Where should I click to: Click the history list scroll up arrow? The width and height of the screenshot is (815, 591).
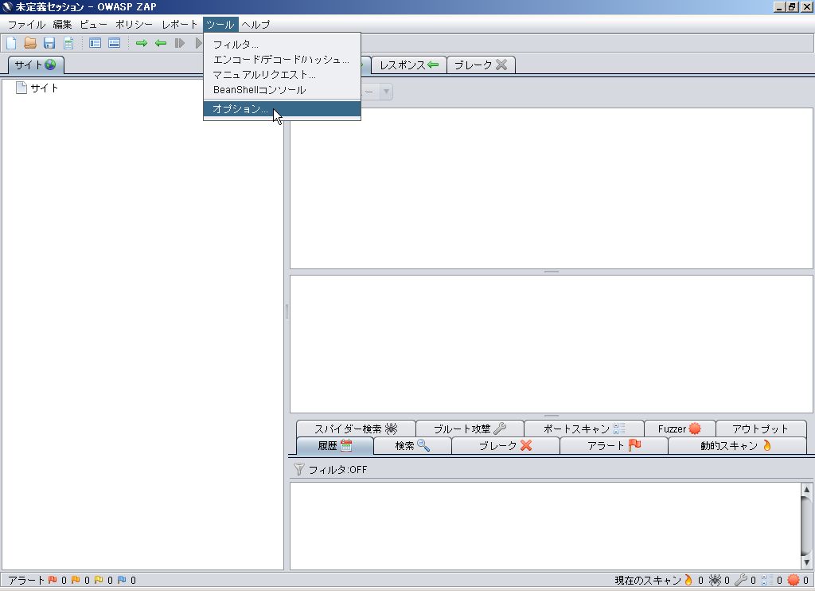pyautogui.click(x=807, y=489)
